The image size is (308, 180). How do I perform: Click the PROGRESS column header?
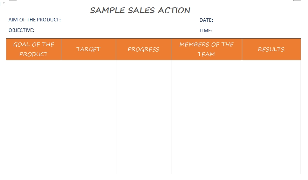click(x=144, y=49)
